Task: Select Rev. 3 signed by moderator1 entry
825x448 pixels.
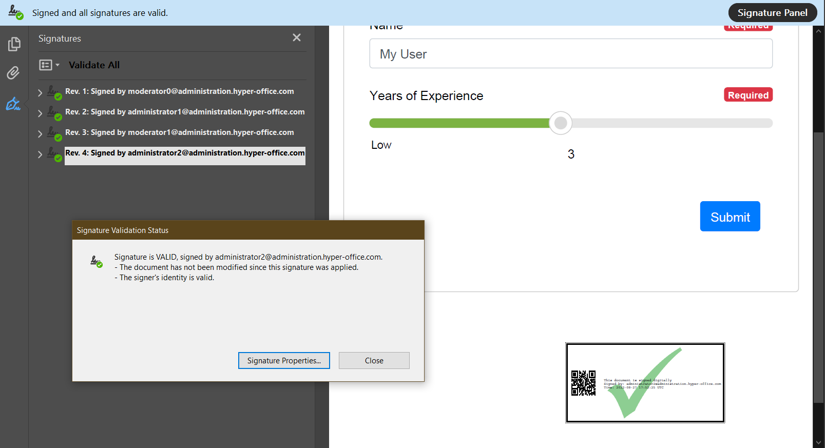Action: click(180, 132)
